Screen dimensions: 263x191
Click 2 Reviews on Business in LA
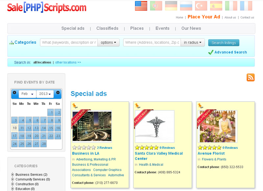tap(105, 148)
